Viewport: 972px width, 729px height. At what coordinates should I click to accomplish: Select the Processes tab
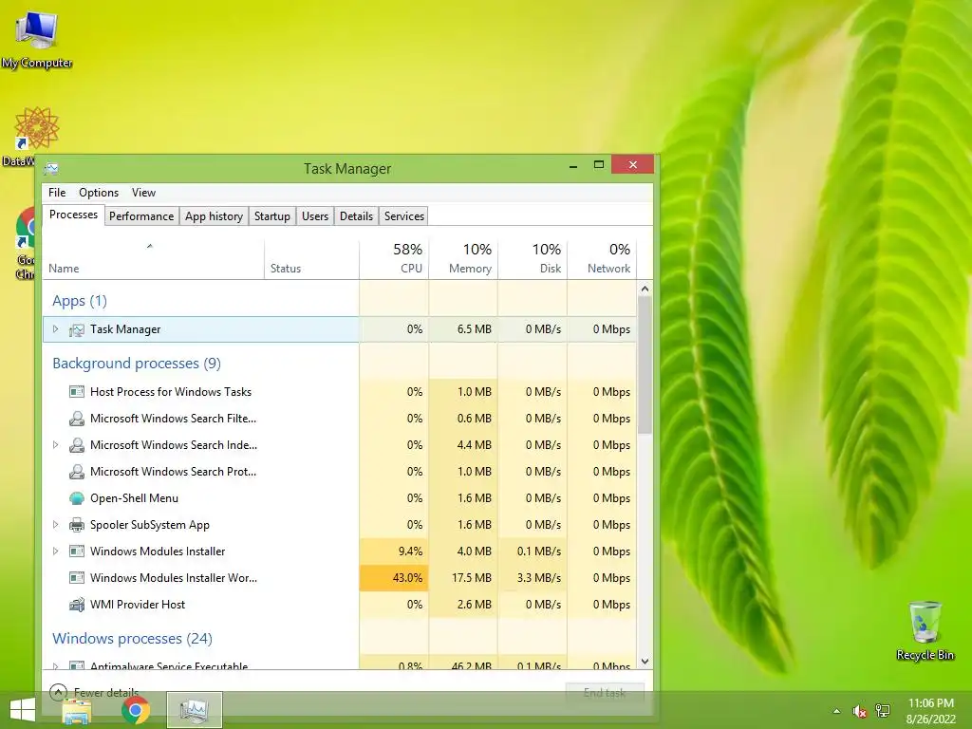tap(73, 215)
